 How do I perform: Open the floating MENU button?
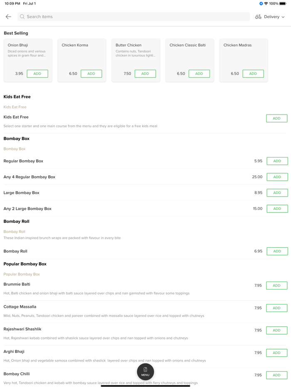pos(145,372)
